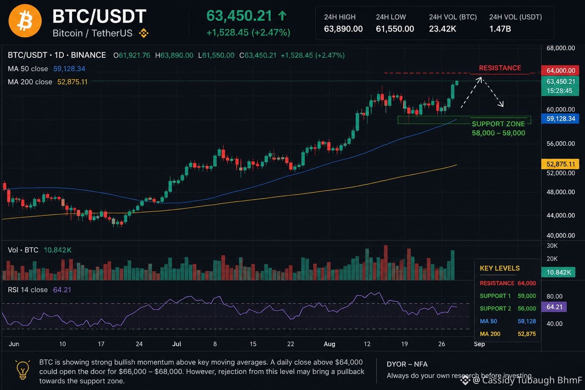The height and width of the screenshot is (390, 585).
Task: Click the Bitcoin / TetherUS subtitle
Action: point(93,33)
